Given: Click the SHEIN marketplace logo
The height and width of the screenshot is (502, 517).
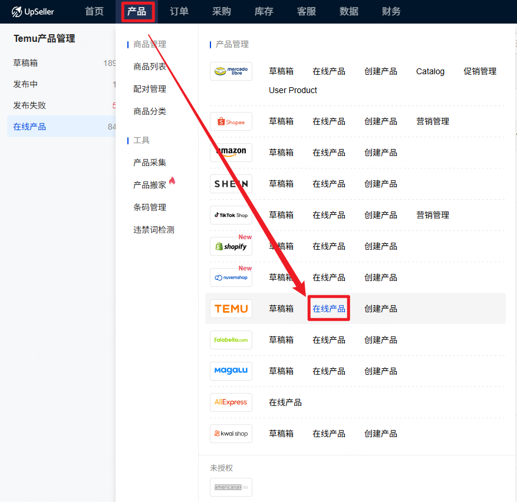Looking at the screenshot, I should (231, 184).
